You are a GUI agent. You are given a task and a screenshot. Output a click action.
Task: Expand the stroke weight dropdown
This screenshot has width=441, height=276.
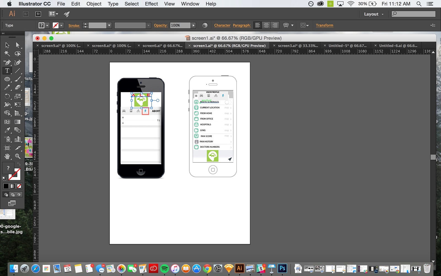point(109,25)
